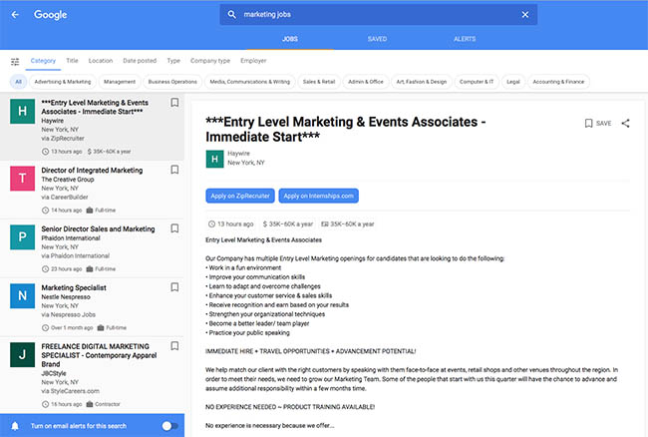648x437 pixels.
Task: Open the Nestle Nespresso N logo
Action: click(x=22, y=295)
